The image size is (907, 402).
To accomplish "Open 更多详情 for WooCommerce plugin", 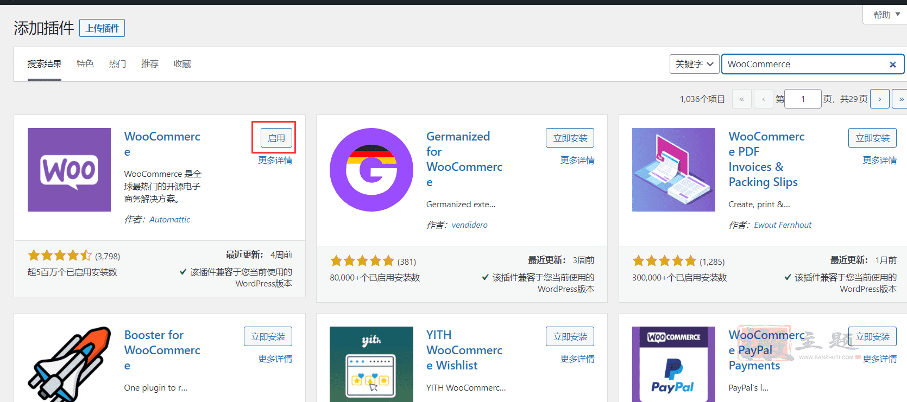I will (x=275, y=161).
